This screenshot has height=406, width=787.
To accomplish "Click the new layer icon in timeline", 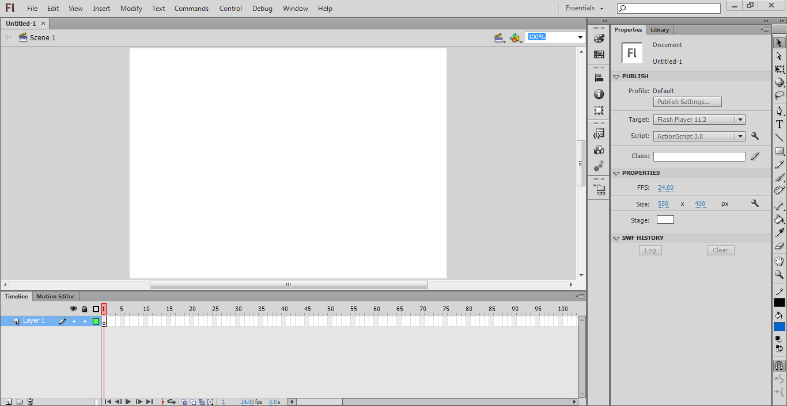I will [9, 402].
